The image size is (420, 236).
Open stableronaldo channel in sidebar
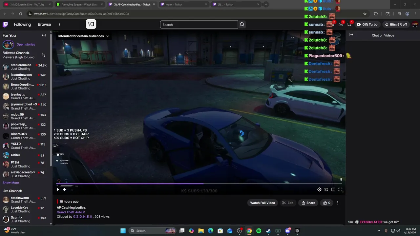(x=25, y=67)
